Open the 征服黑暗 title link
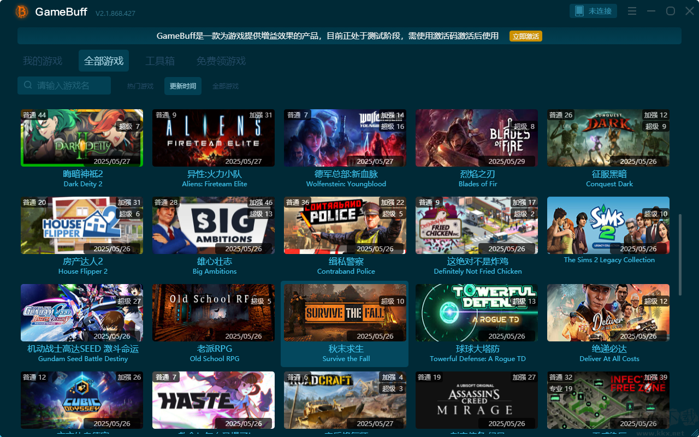The image size is (699, 437). (x=609, y=174)
